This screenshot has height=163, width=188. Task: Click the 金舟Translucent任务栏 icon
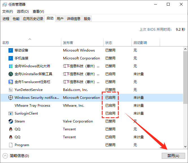pos(10,82)
